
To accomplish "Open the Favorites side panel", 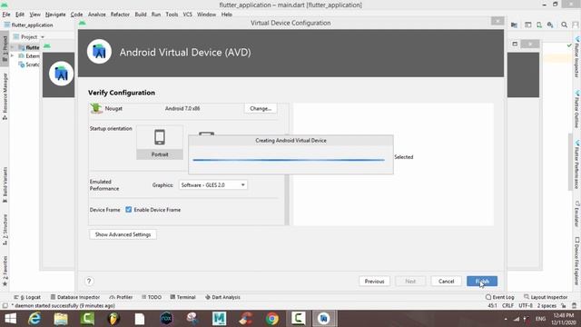I will point(5,271).
